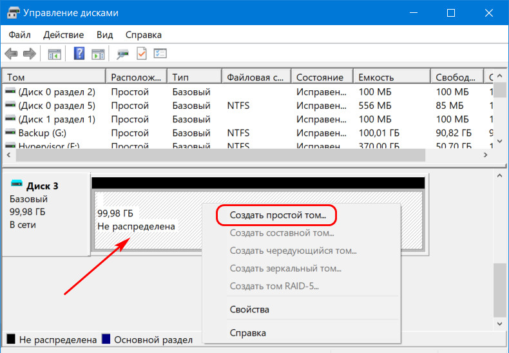Sort by the Тип column header

pyautogui.click(x=195, y=77)
